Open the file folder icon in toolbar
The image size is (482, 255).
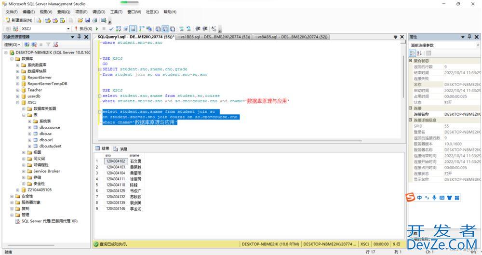tap(80, 20)
